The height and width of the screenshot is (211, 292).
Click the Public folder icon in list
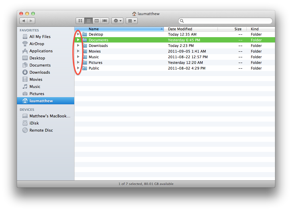coord(85,68)
